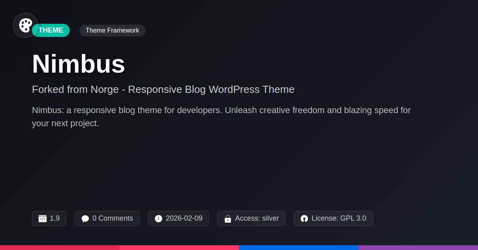Screen dimensions: 478x250
Task: Click the clock icon beside the date
Action: point(159,219)
